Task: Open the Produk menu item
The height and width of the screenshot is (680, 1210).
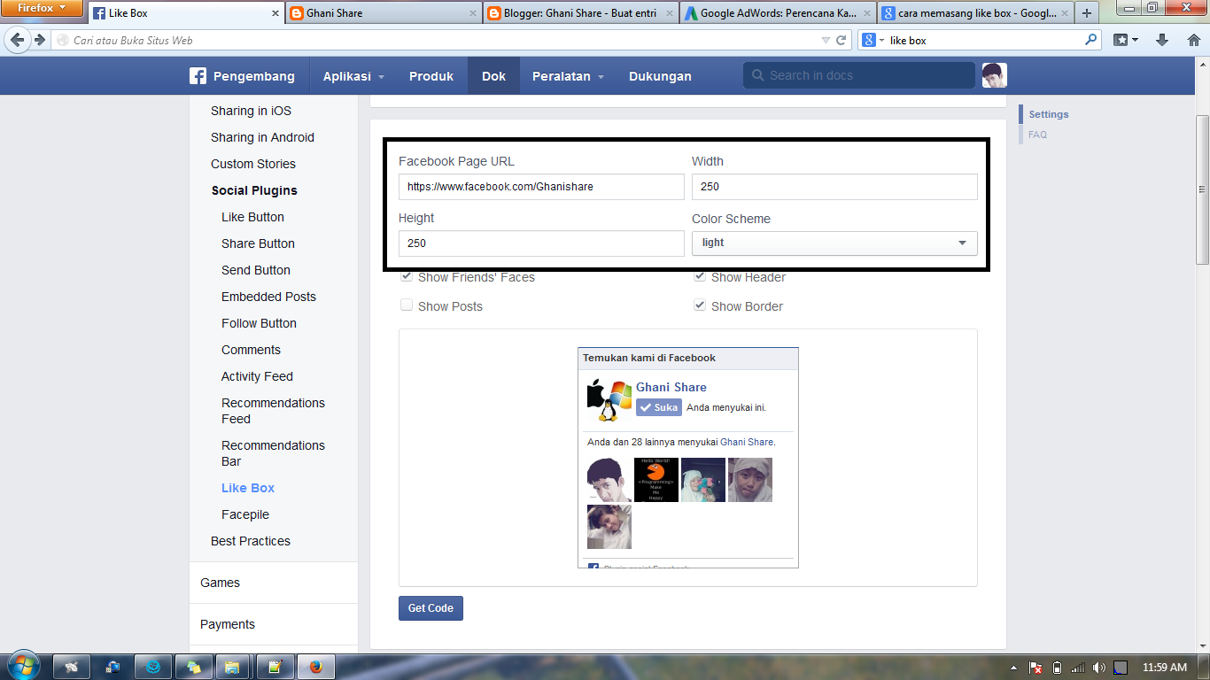Action: click(431, 76)
